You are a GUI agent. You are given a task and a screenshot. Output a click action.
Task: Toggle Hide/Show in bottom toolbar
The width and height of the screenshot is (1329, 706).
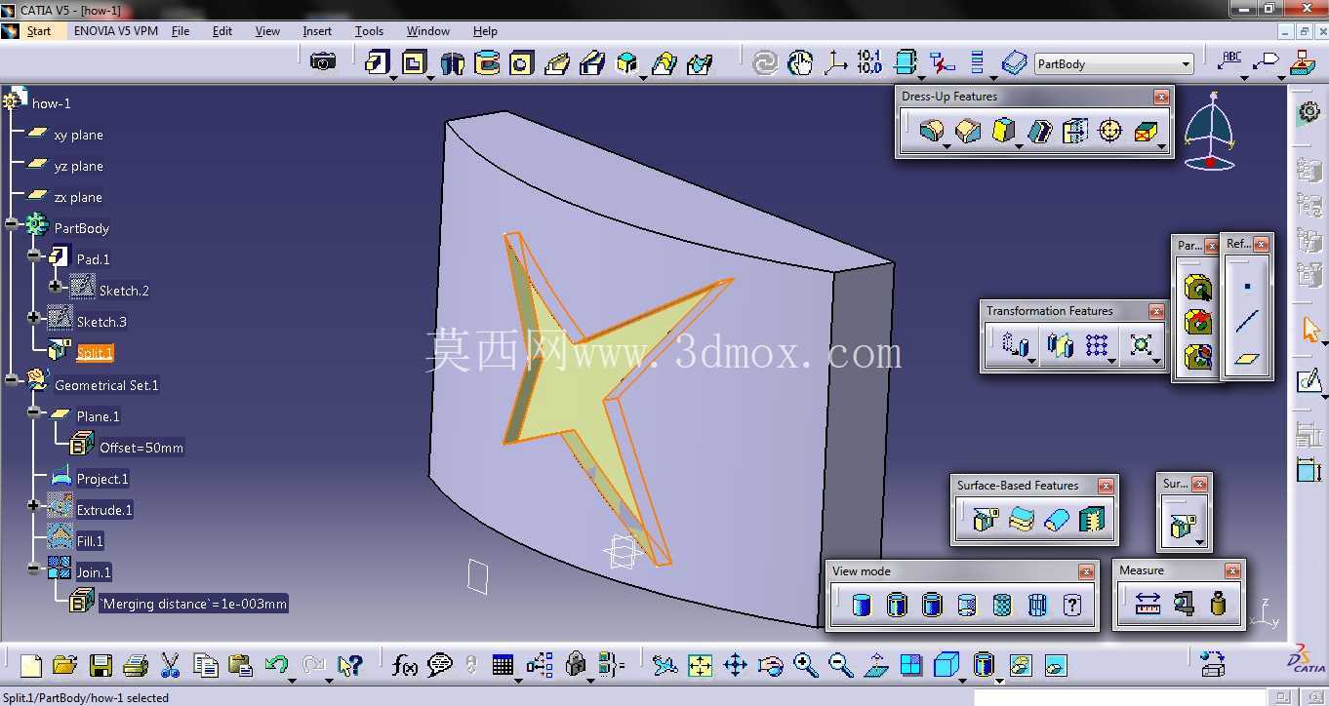click(x=1021, y=666)
